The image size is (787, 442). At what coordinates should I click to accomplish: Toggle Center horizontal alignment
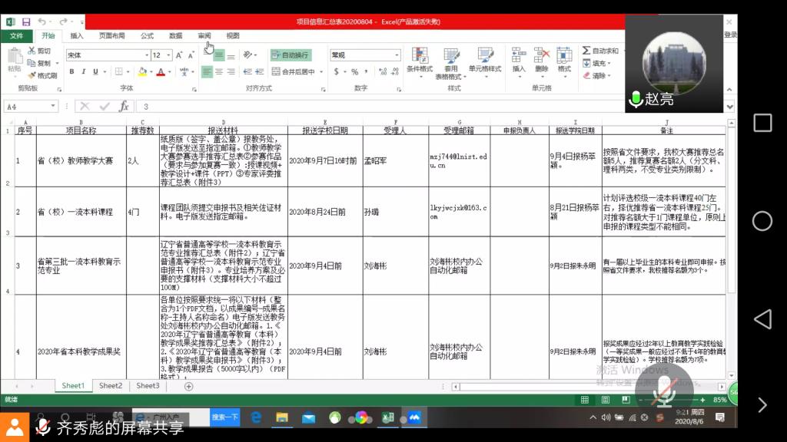[219, 71]
